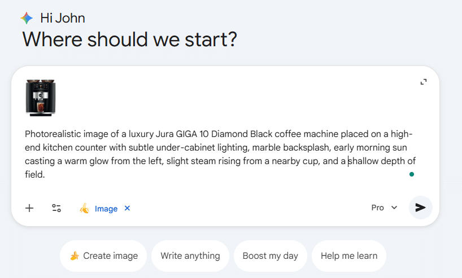Pick the Boost my day suggestion
Screen dimensions: 462x278
pyautogui.click(x=270, y=256)
